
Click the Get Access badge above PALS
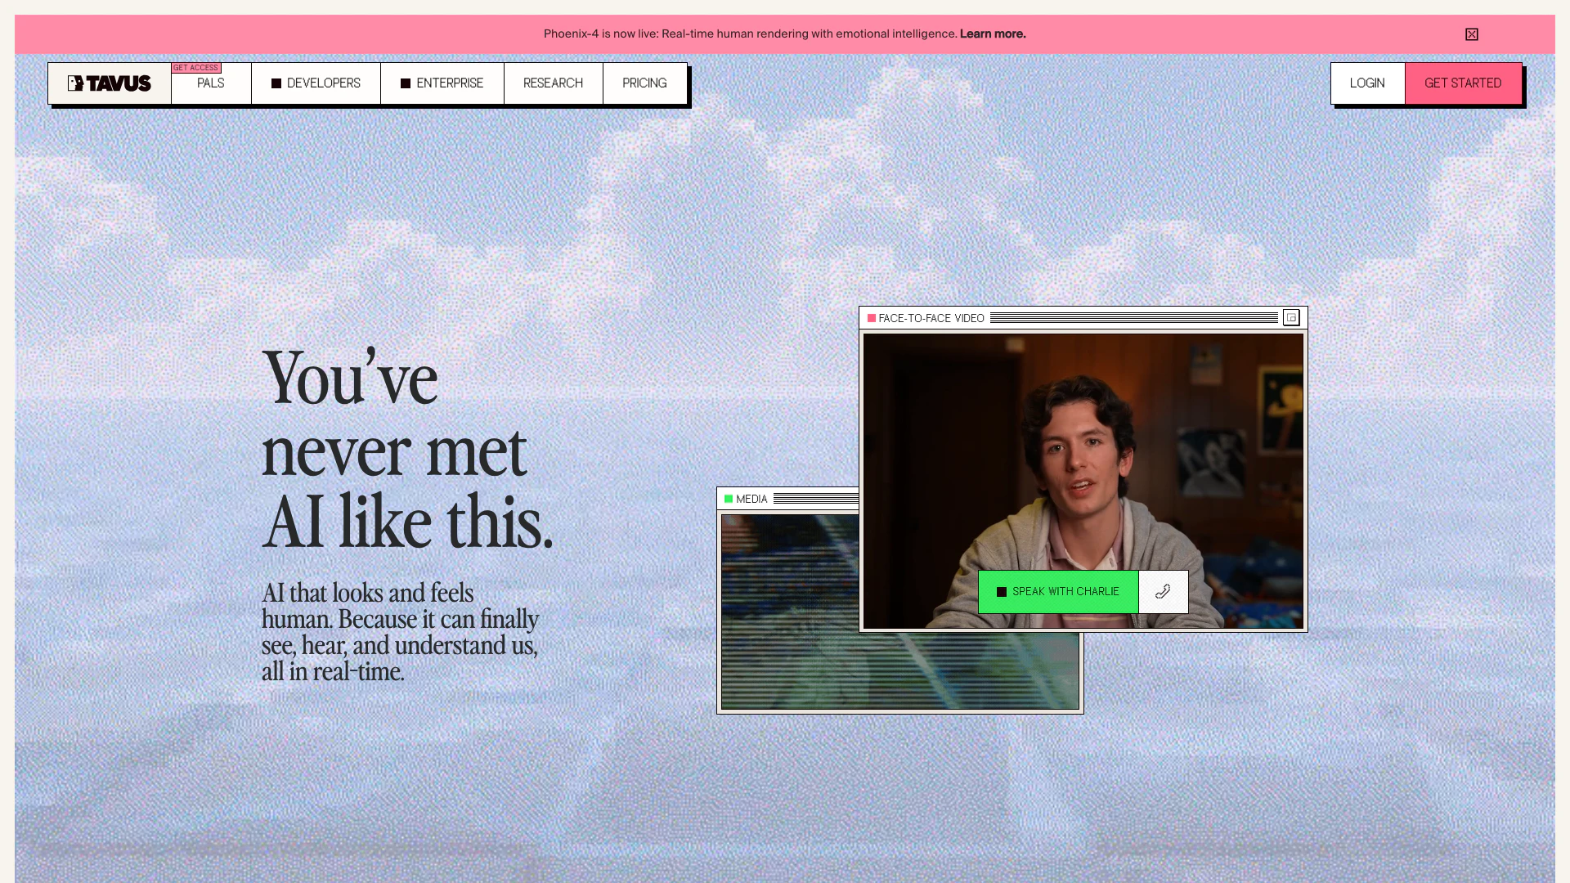click(x=196, y=68)
